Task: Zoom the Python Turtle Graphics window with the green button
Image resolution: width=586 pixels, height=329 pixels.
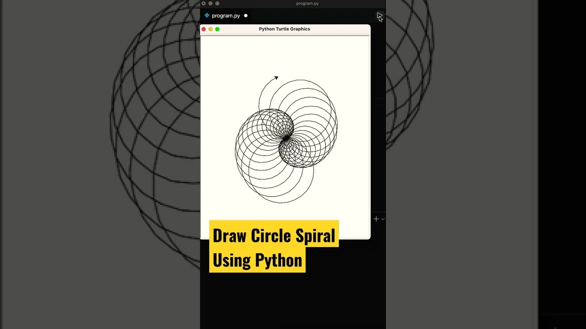Action: 217,29
